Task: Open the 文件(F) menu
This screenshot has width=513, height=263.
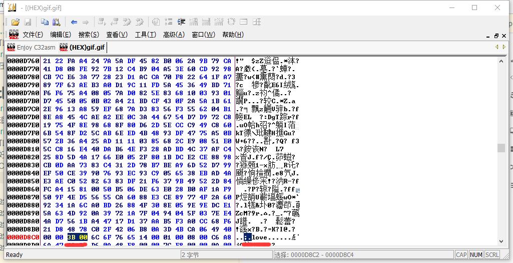Action: click(33, 35)
